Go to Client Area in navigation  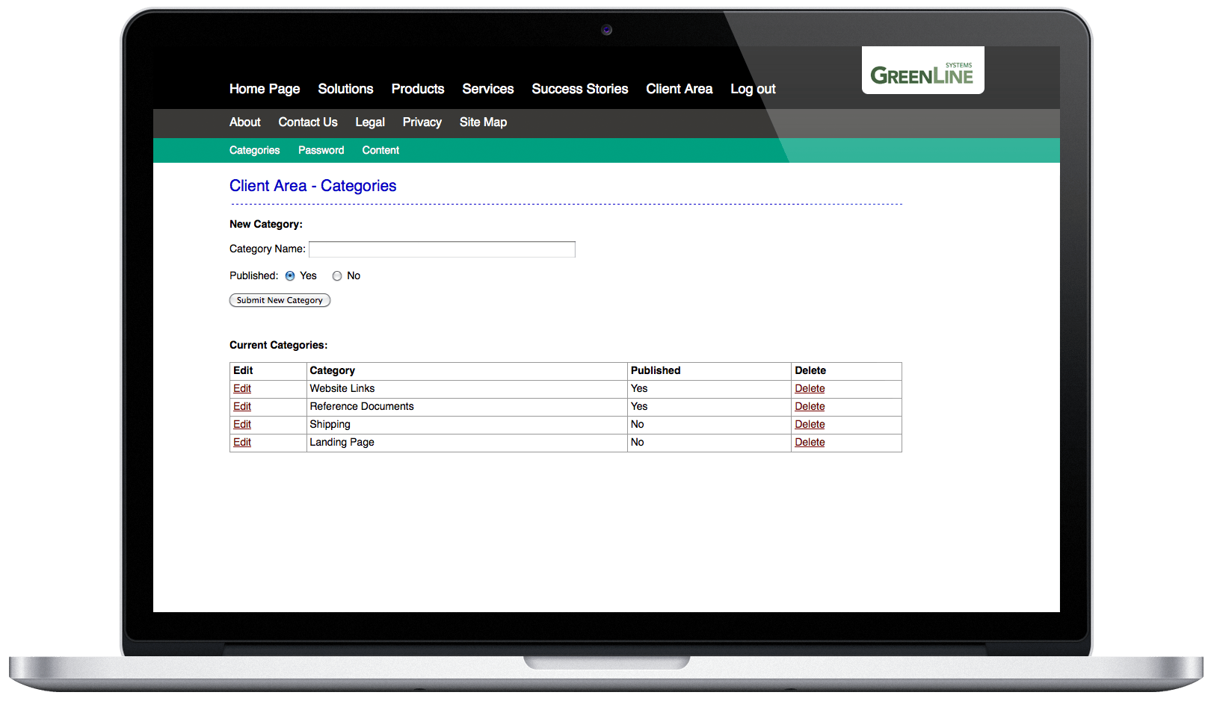(680, 89)
